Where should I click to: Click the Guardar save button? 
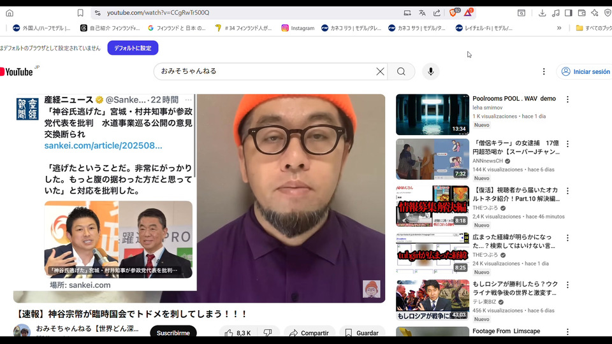pos(362,333)
